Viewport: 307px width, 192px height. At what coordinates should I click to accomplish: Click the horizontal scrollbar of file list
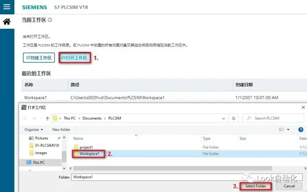pyautogui.click(x=172, y=168)
